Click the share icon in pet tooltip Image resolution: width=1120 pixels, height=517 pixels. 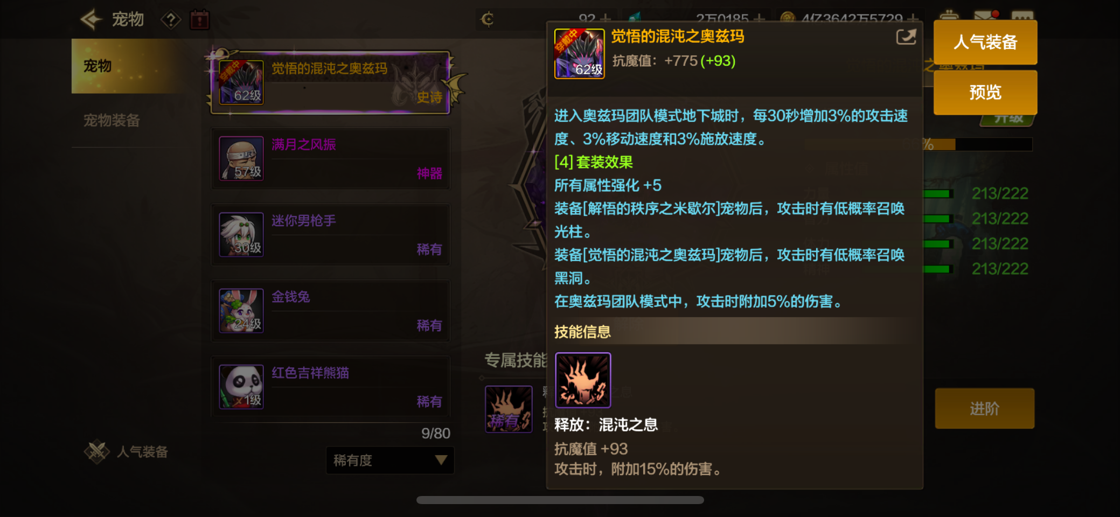point(906,37)
